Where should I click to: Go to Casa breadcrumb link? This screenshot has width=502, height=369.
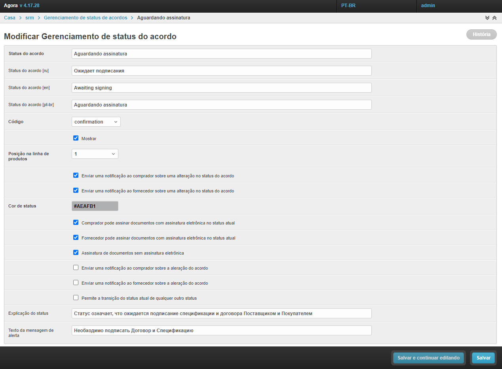pos(10,18)
